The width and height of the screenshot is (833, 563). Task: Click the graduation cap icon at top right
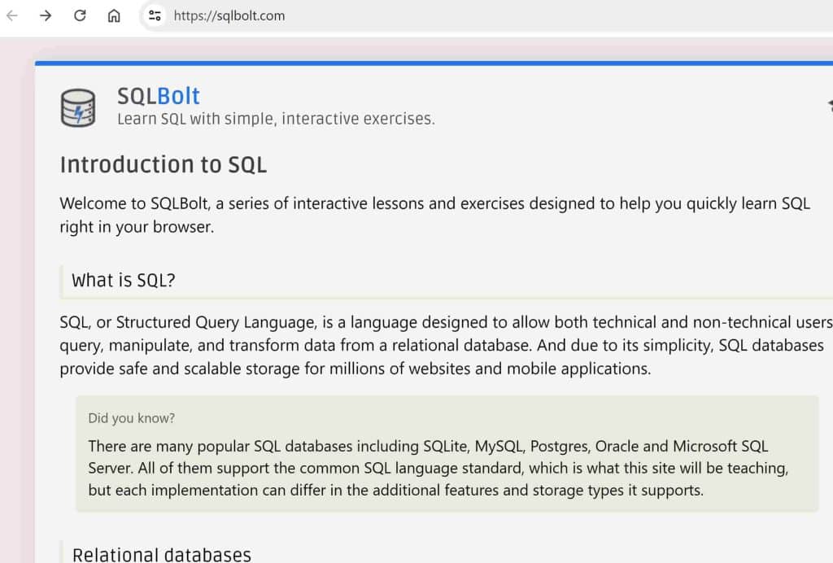click(x=829, y=105)
